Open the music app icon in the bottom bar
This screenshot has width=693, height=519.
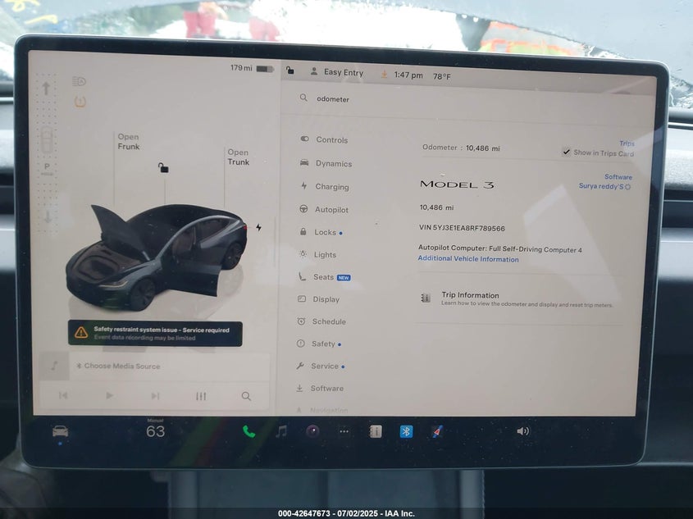coord(281,431)
